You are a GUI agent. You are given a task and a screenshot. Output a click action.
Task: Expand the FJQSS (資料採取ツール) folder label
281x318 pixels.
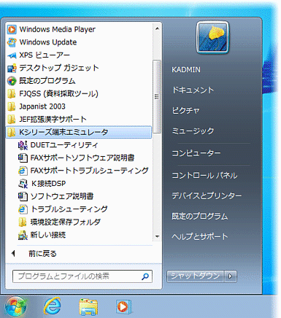click(x=58, y=93)
